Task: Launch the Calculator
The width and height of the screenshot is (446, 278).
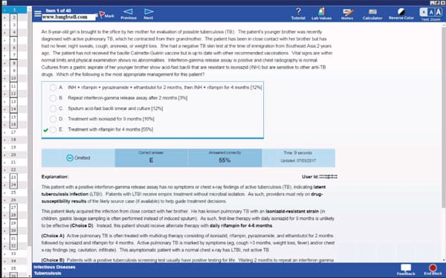Action: [372, 14]
